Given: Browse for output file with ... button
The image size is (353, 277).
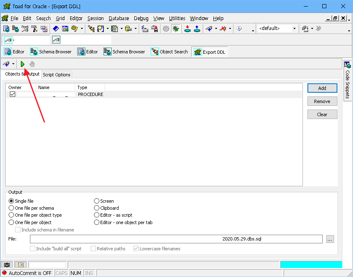Looking at the screenshot, I should click(x=330, y=239).
